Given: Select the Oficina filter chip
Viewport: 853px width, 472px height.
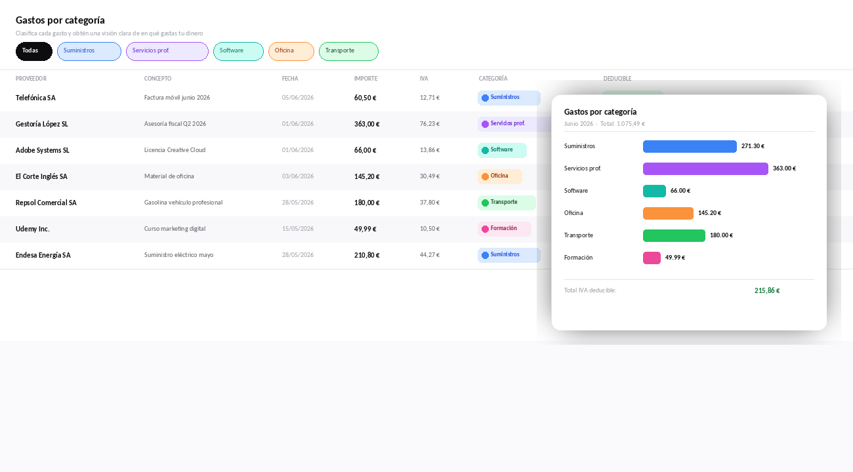Looking at the screenshot, I should [291, 51].
